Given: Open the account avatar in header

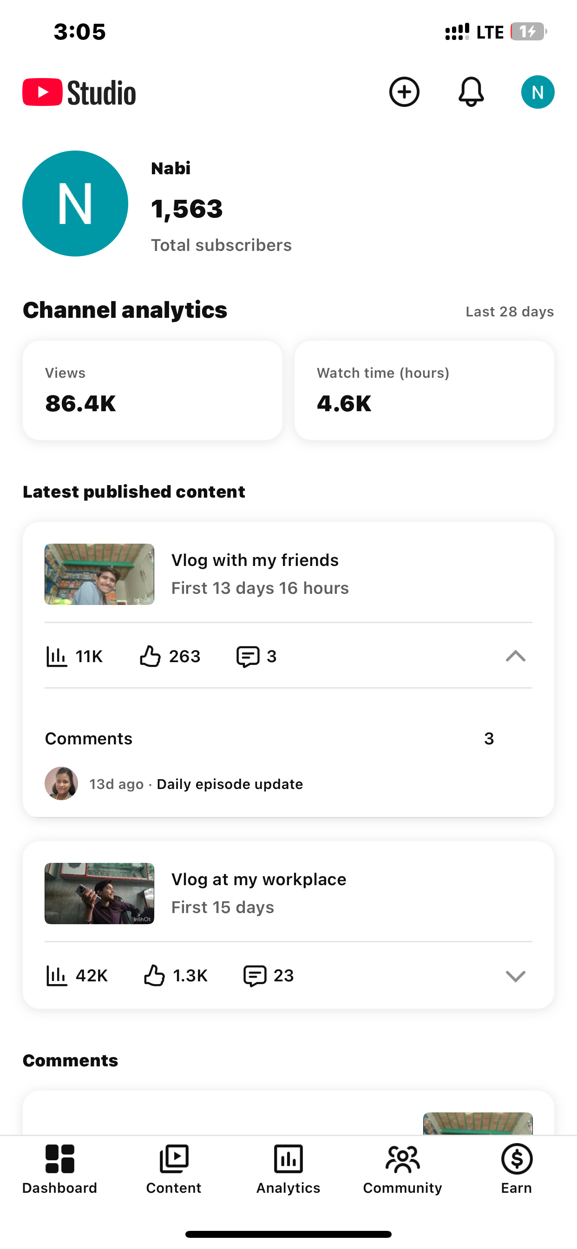Looking at the screenshot, I should coord(537,92).
